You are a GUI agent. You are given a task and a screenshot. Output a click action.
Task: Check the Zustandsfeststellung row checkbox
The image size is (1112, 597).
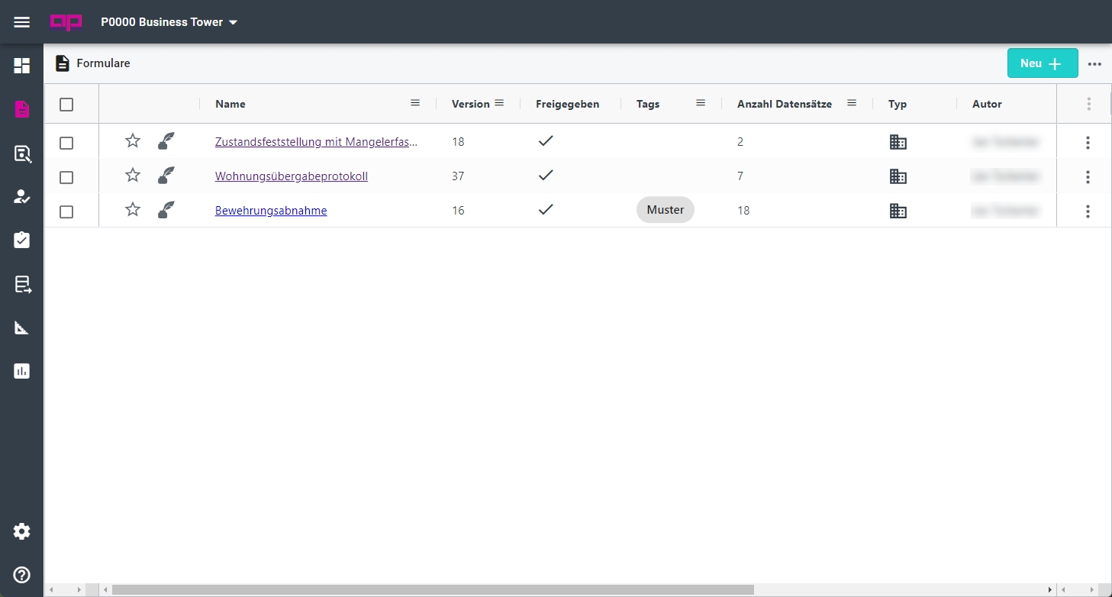66,143
